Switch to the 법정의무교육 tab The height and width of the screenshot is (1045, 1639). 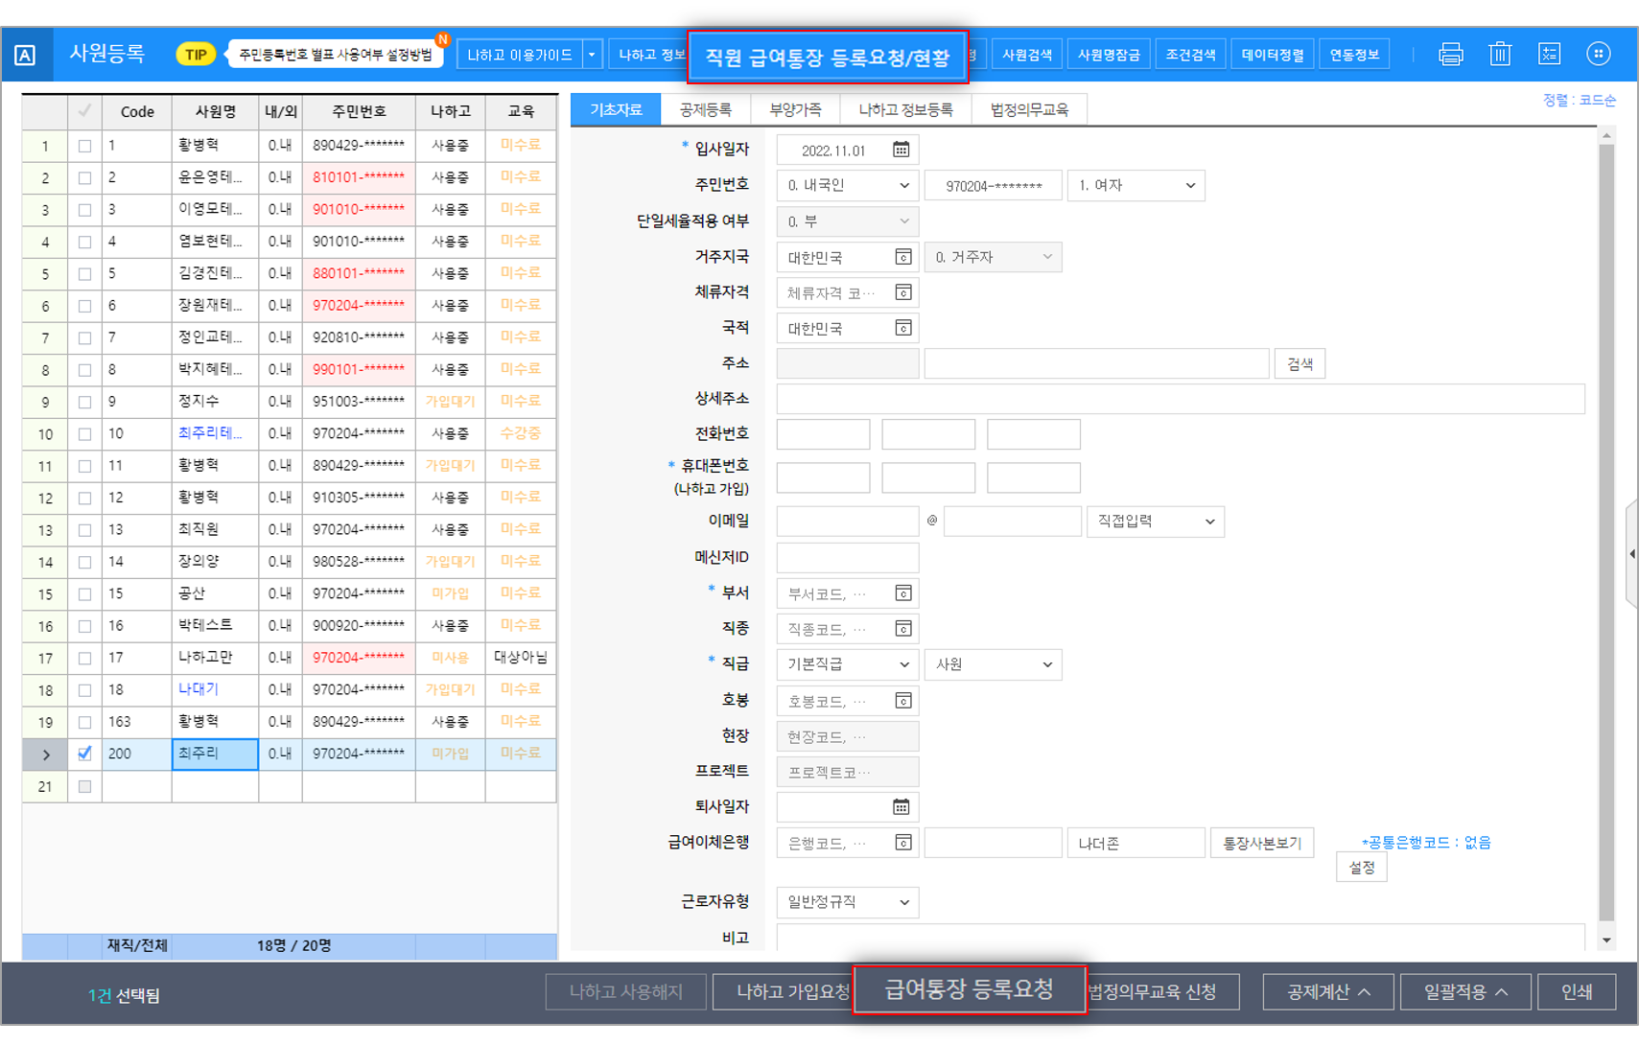1029,109
